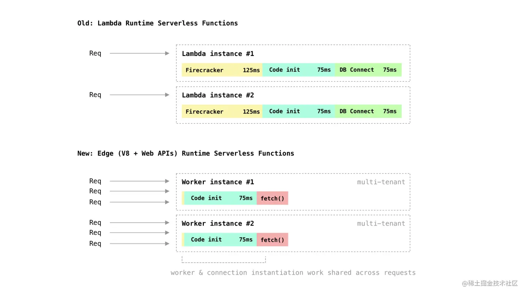Click the red fetch() block in Worker instance #1
The height and width of the screenshot is (295, 526).
click(272, 198)
